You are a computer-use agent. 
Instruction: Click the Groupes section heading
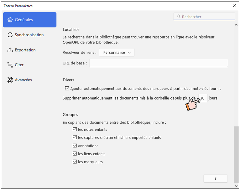pyautogui.click(x=70, y=115)
